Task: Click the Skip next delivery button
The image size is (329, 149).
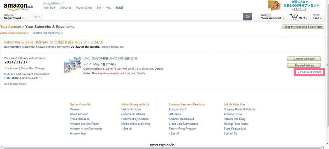Action: pos(304,65)
